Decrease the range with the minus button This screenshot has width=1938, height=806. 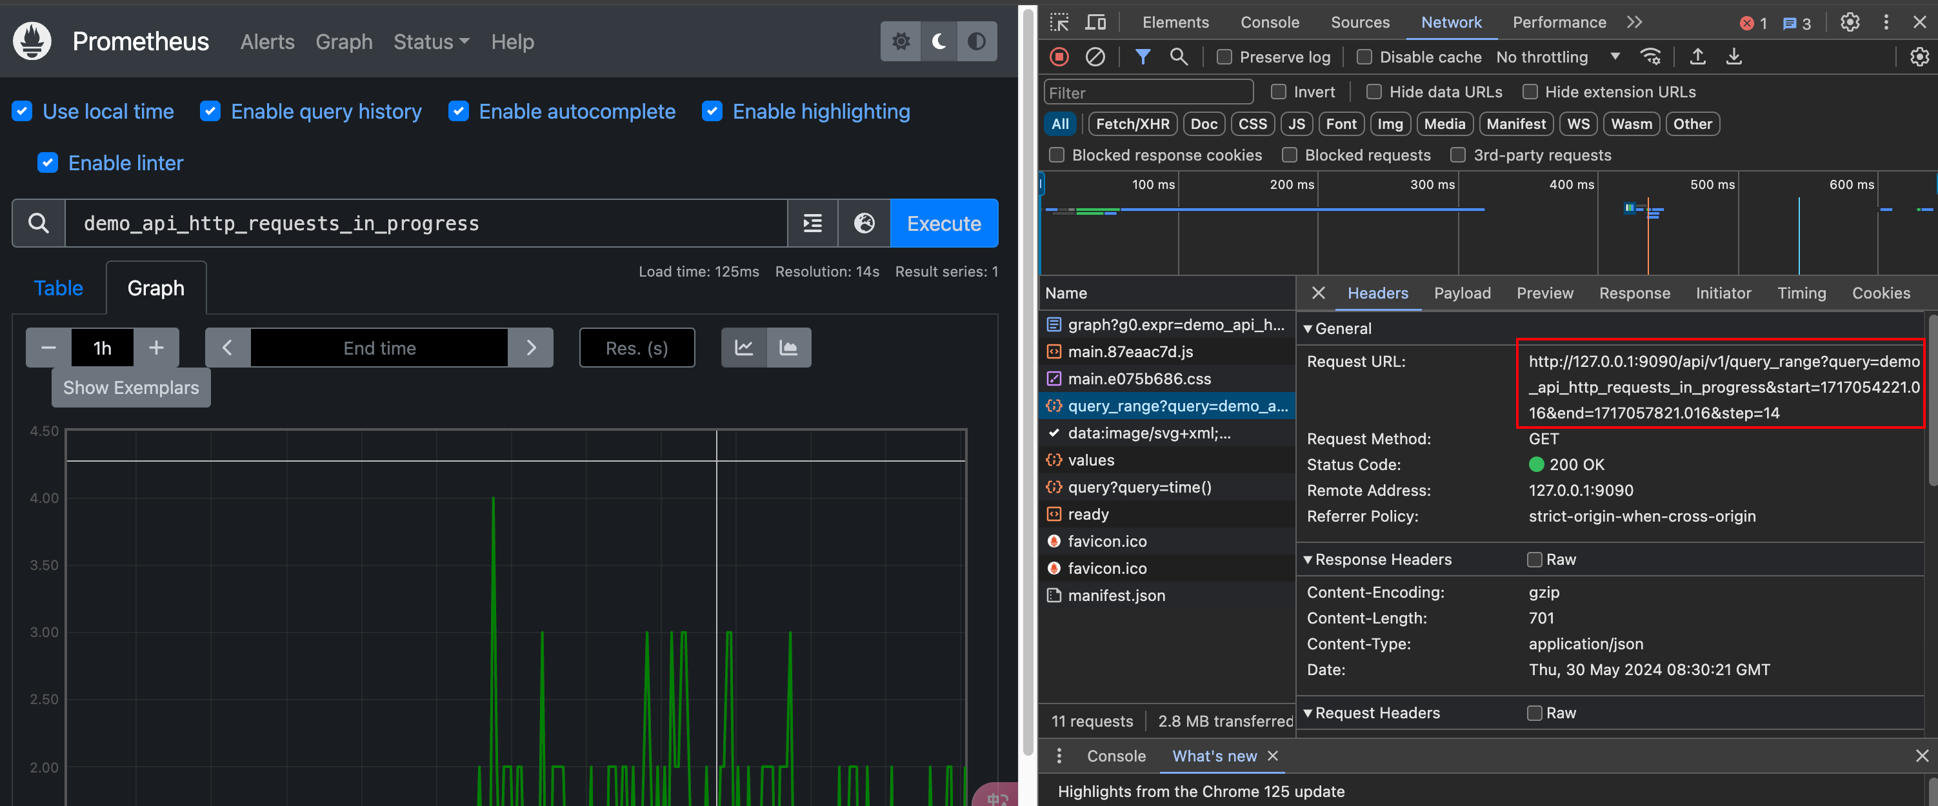click(49, 348)
